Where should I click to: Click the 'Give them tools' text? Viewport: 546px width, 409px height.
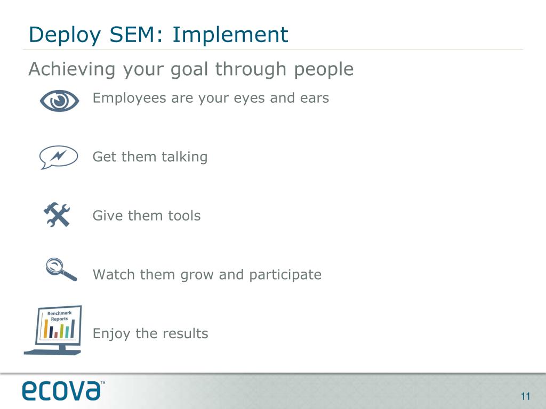pyautogui.click(x=147, y=216)
